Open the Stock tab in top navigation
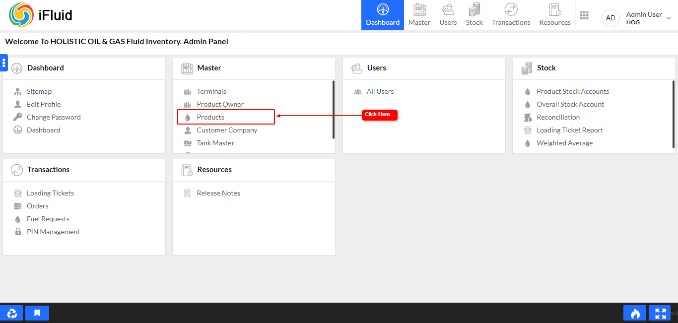 tap(475, 15)
